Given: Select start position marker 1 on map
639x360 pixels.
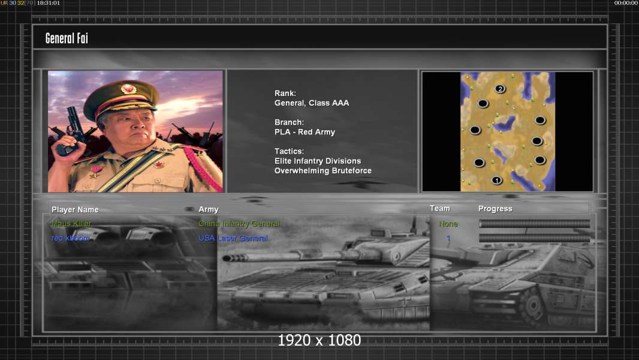Looking at the screenshot, I should [496, 180].
